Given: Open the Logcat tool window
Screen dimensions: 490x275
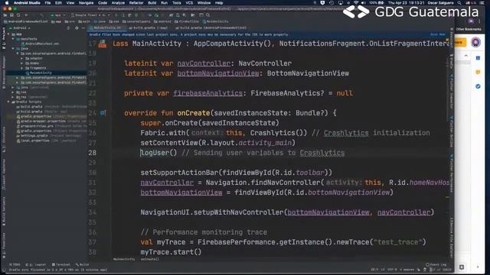Looking at the screenshot, I should [x=36, y=264].
